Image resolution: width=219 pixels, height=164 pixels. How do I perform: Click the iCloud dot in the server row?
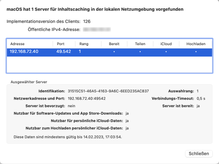166,52
